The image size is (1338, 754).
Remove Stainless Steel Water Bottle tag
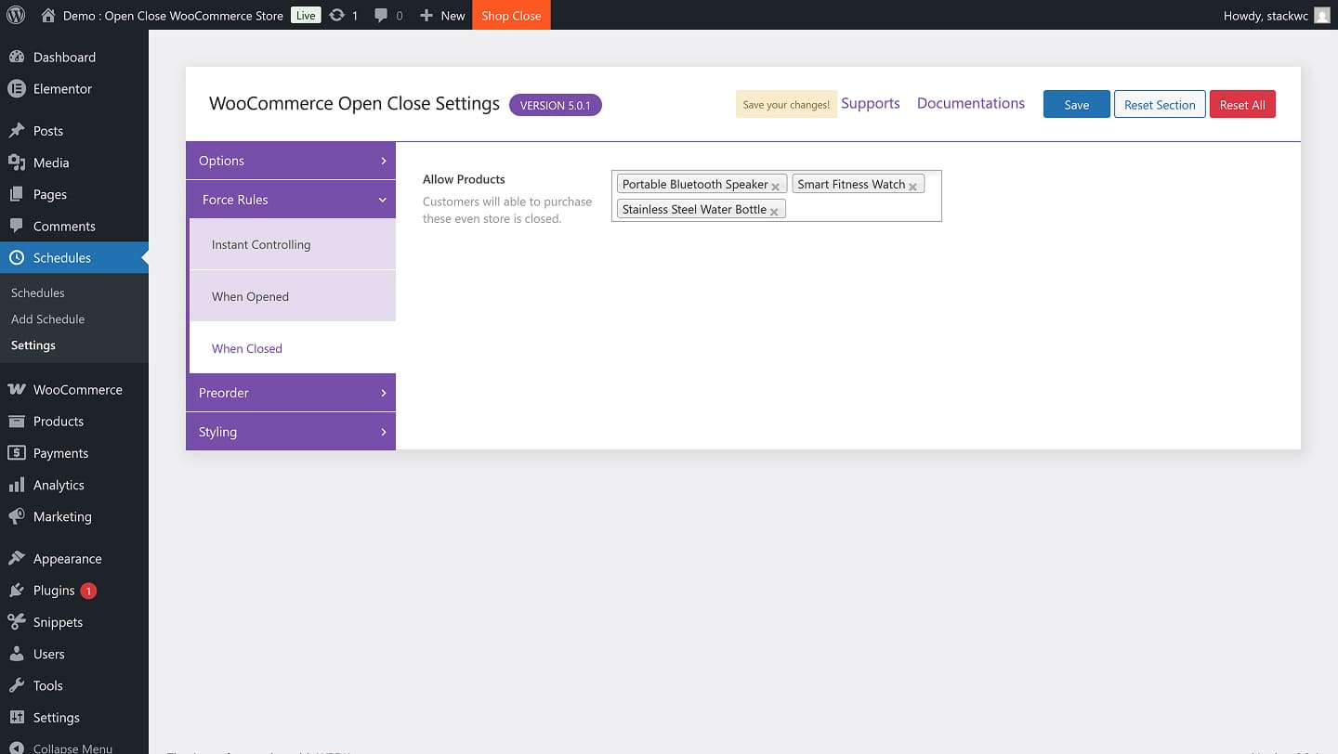[774, 211]
